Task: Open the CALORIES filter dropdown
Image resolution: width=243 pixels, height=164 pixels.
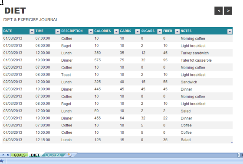Action: click(116, 32)
